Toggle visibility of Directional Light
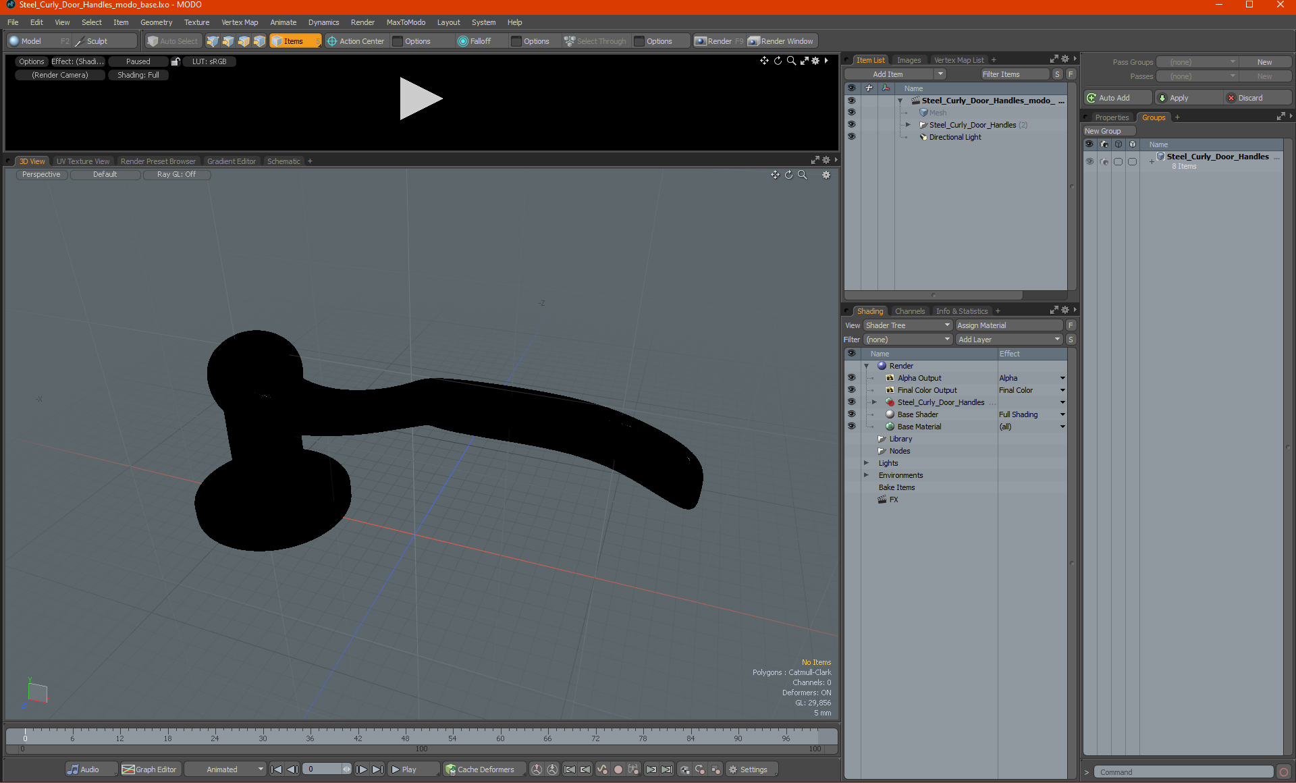The height and width of the screenshot is (783, 1296). [849, 136]
